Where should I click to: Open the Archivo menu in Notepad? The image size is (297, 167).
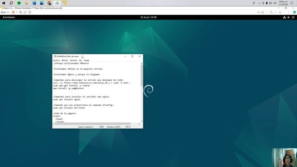click(57, 60)
